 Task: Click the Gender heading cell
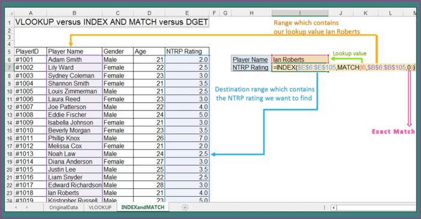[x=118, y=51]
